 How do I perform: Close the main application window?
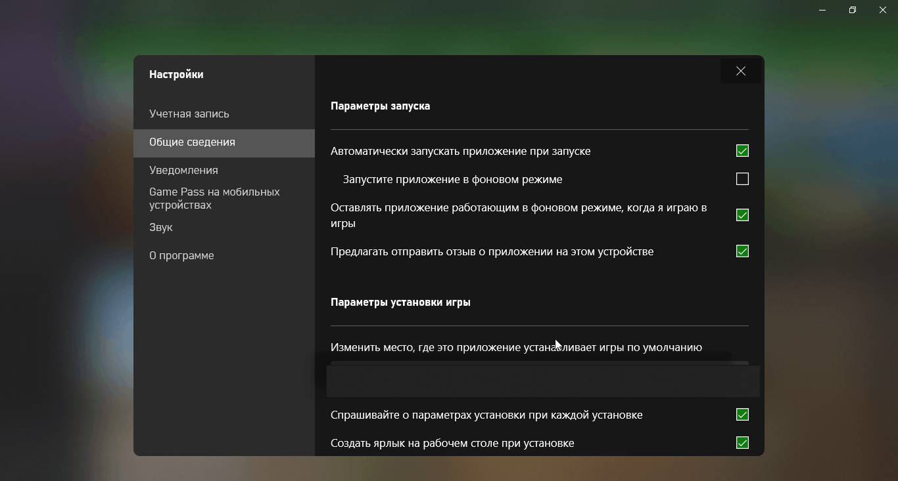pos(883,10)
